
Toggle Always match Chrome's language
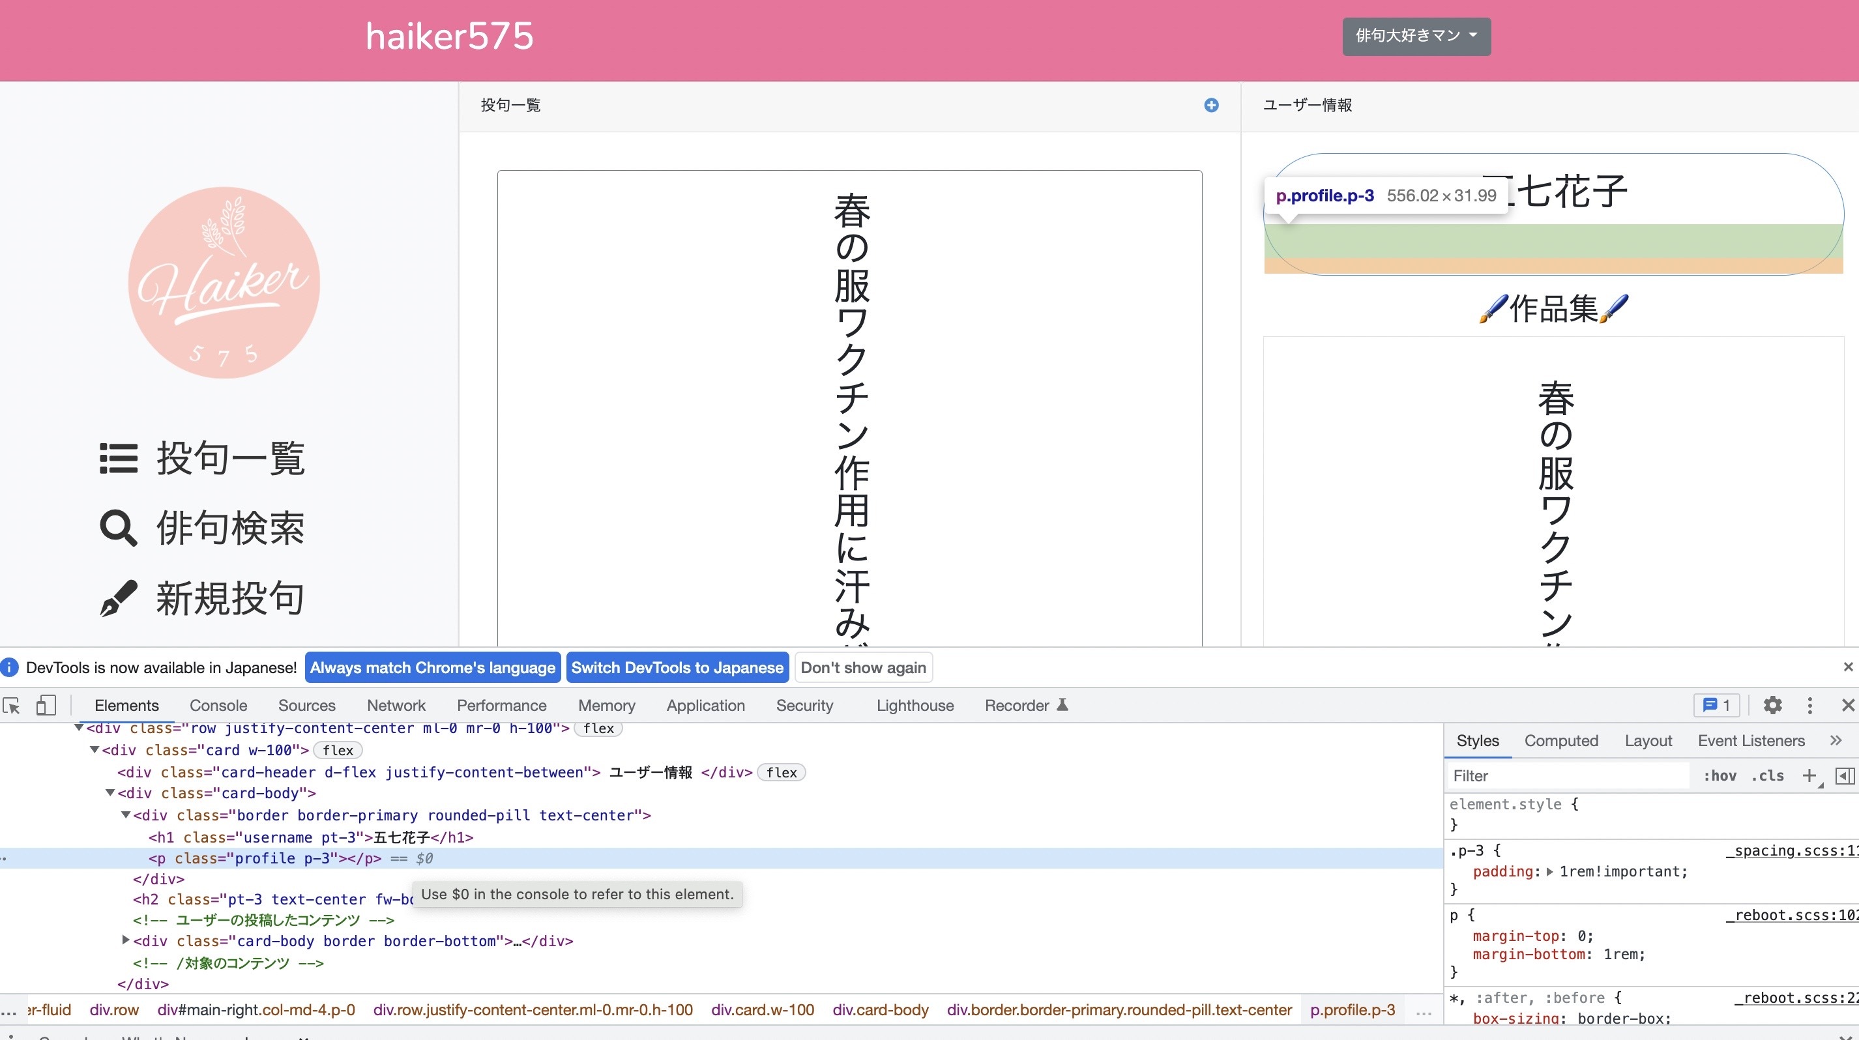[432, 667]
